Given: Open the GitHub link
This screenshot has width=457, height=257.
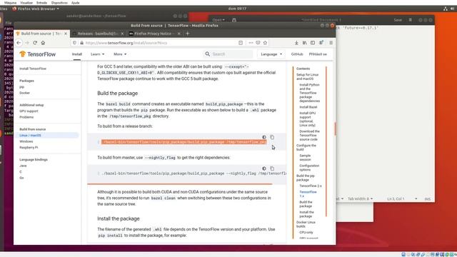Looking at the screenshot, I should tap(297, 54).
